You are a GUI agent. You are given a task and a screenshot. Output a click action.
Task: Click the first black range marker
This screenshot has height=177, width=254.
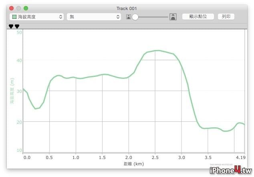point(11,26)
